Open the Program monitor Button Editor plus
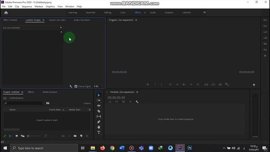 pyautogui.click(x=254, y=85)
